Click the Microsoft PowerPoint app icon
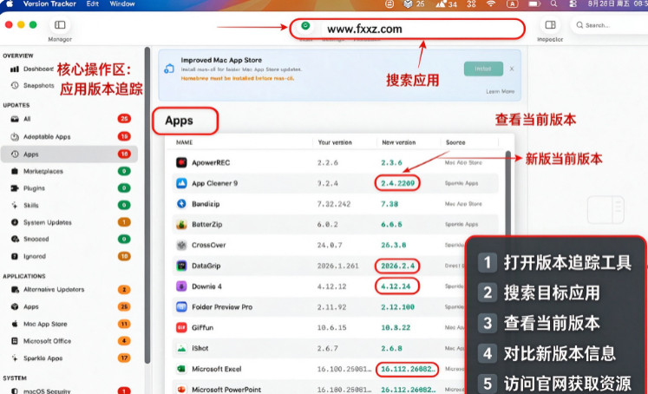Viewport: 648px width, 394px height. [181, 390]
